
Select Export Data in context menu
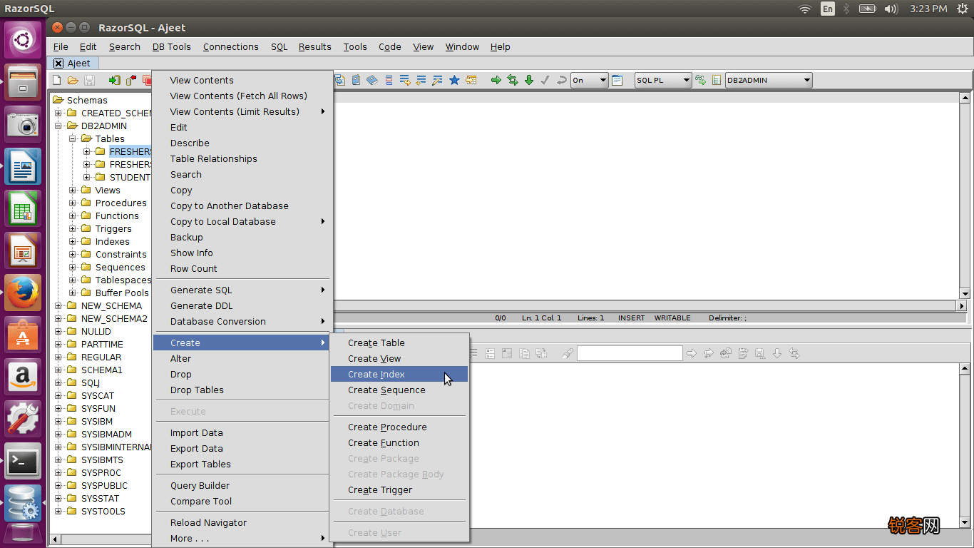(242, 449)
